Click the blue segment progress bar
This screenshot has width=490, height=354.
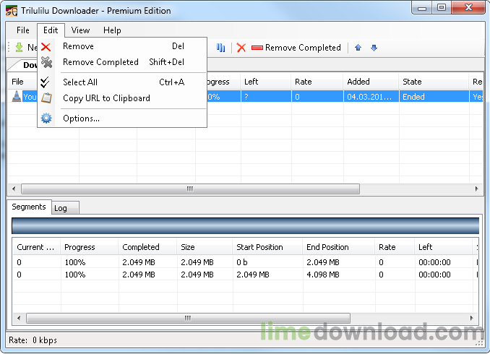coord(245,226)
